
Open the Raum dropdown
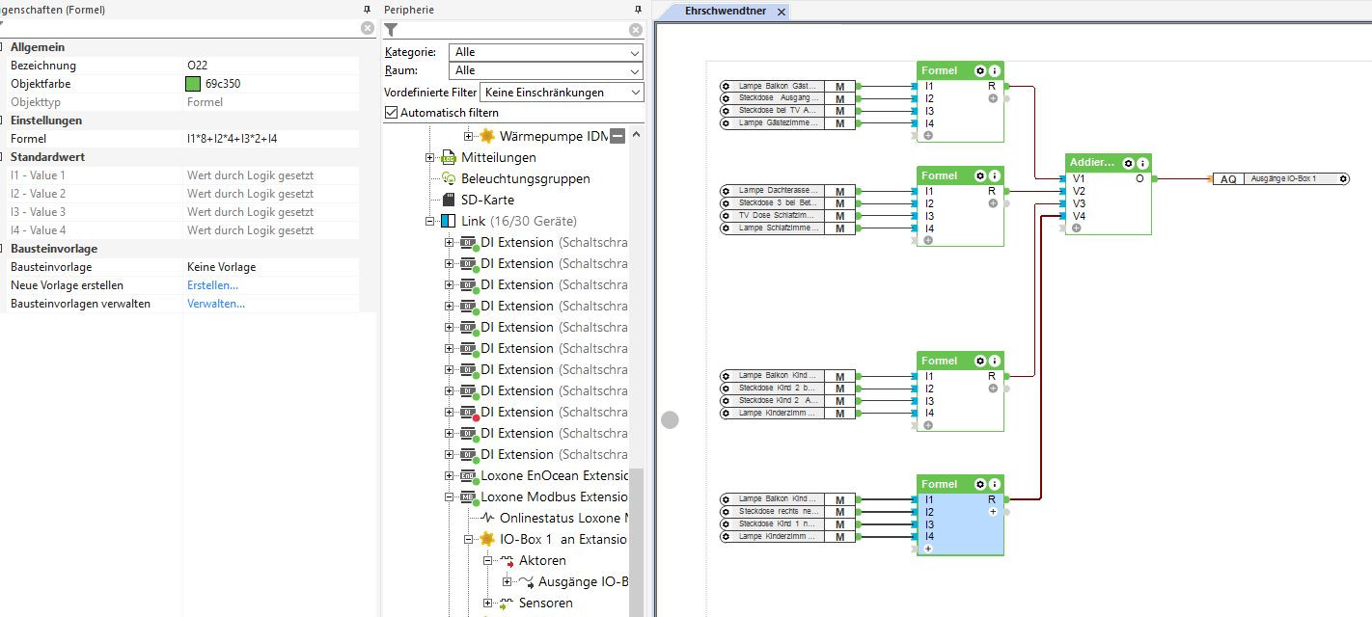tap(545, 70)
